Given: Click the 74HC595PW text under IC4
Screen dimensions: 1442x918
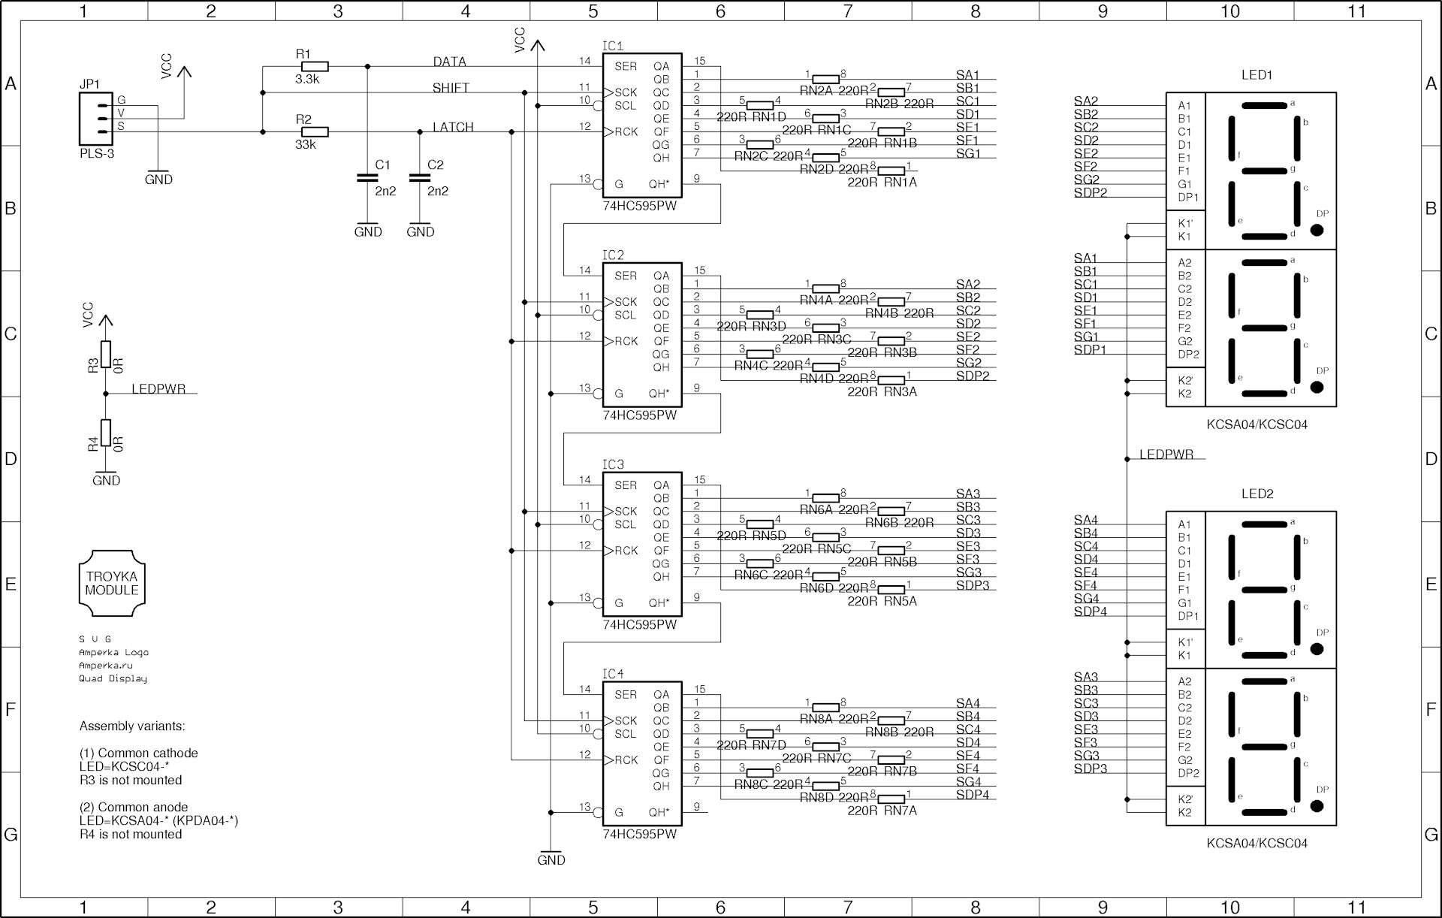Looking at the screenshot, I should tap(639, 834).
